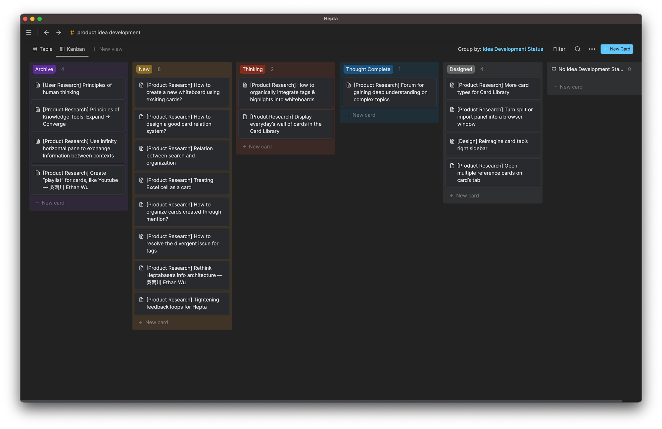
Task: Add a New view
Action: coord(108,49)
